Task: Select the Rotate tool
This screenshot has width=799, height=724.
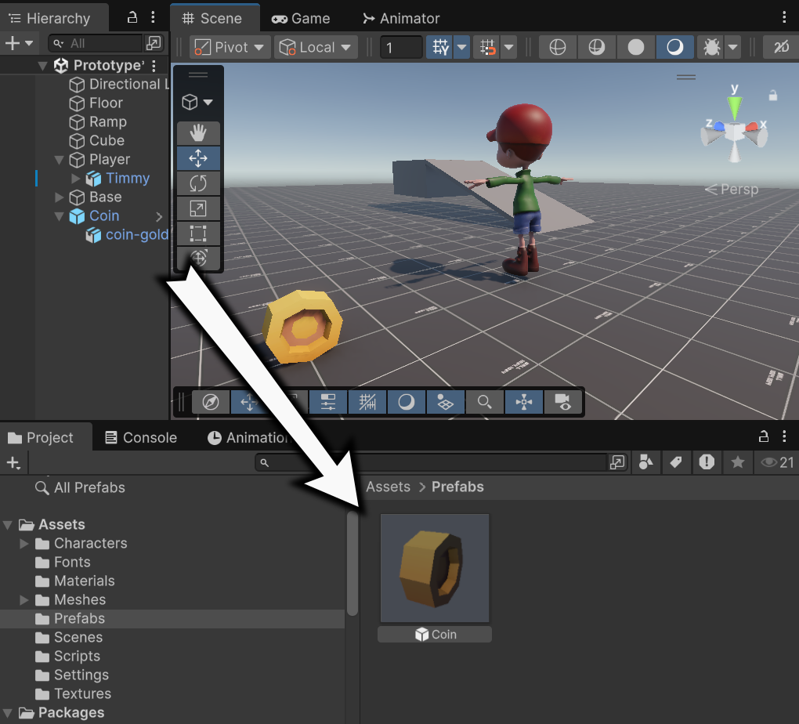Action: (x=198, y=183)
